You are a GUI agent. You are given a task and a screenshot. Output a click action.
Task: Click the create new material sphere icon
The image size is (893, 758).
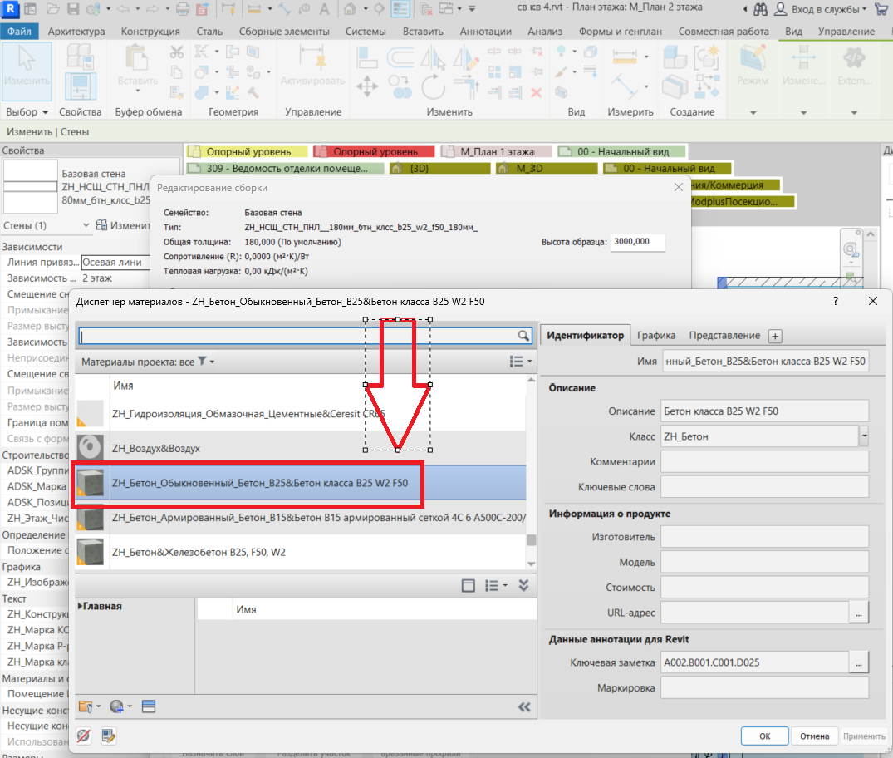pos(117,707)
